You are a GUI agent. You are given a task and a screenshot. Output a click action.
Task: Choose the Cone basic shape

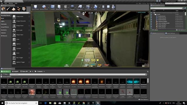click(21, 53)
